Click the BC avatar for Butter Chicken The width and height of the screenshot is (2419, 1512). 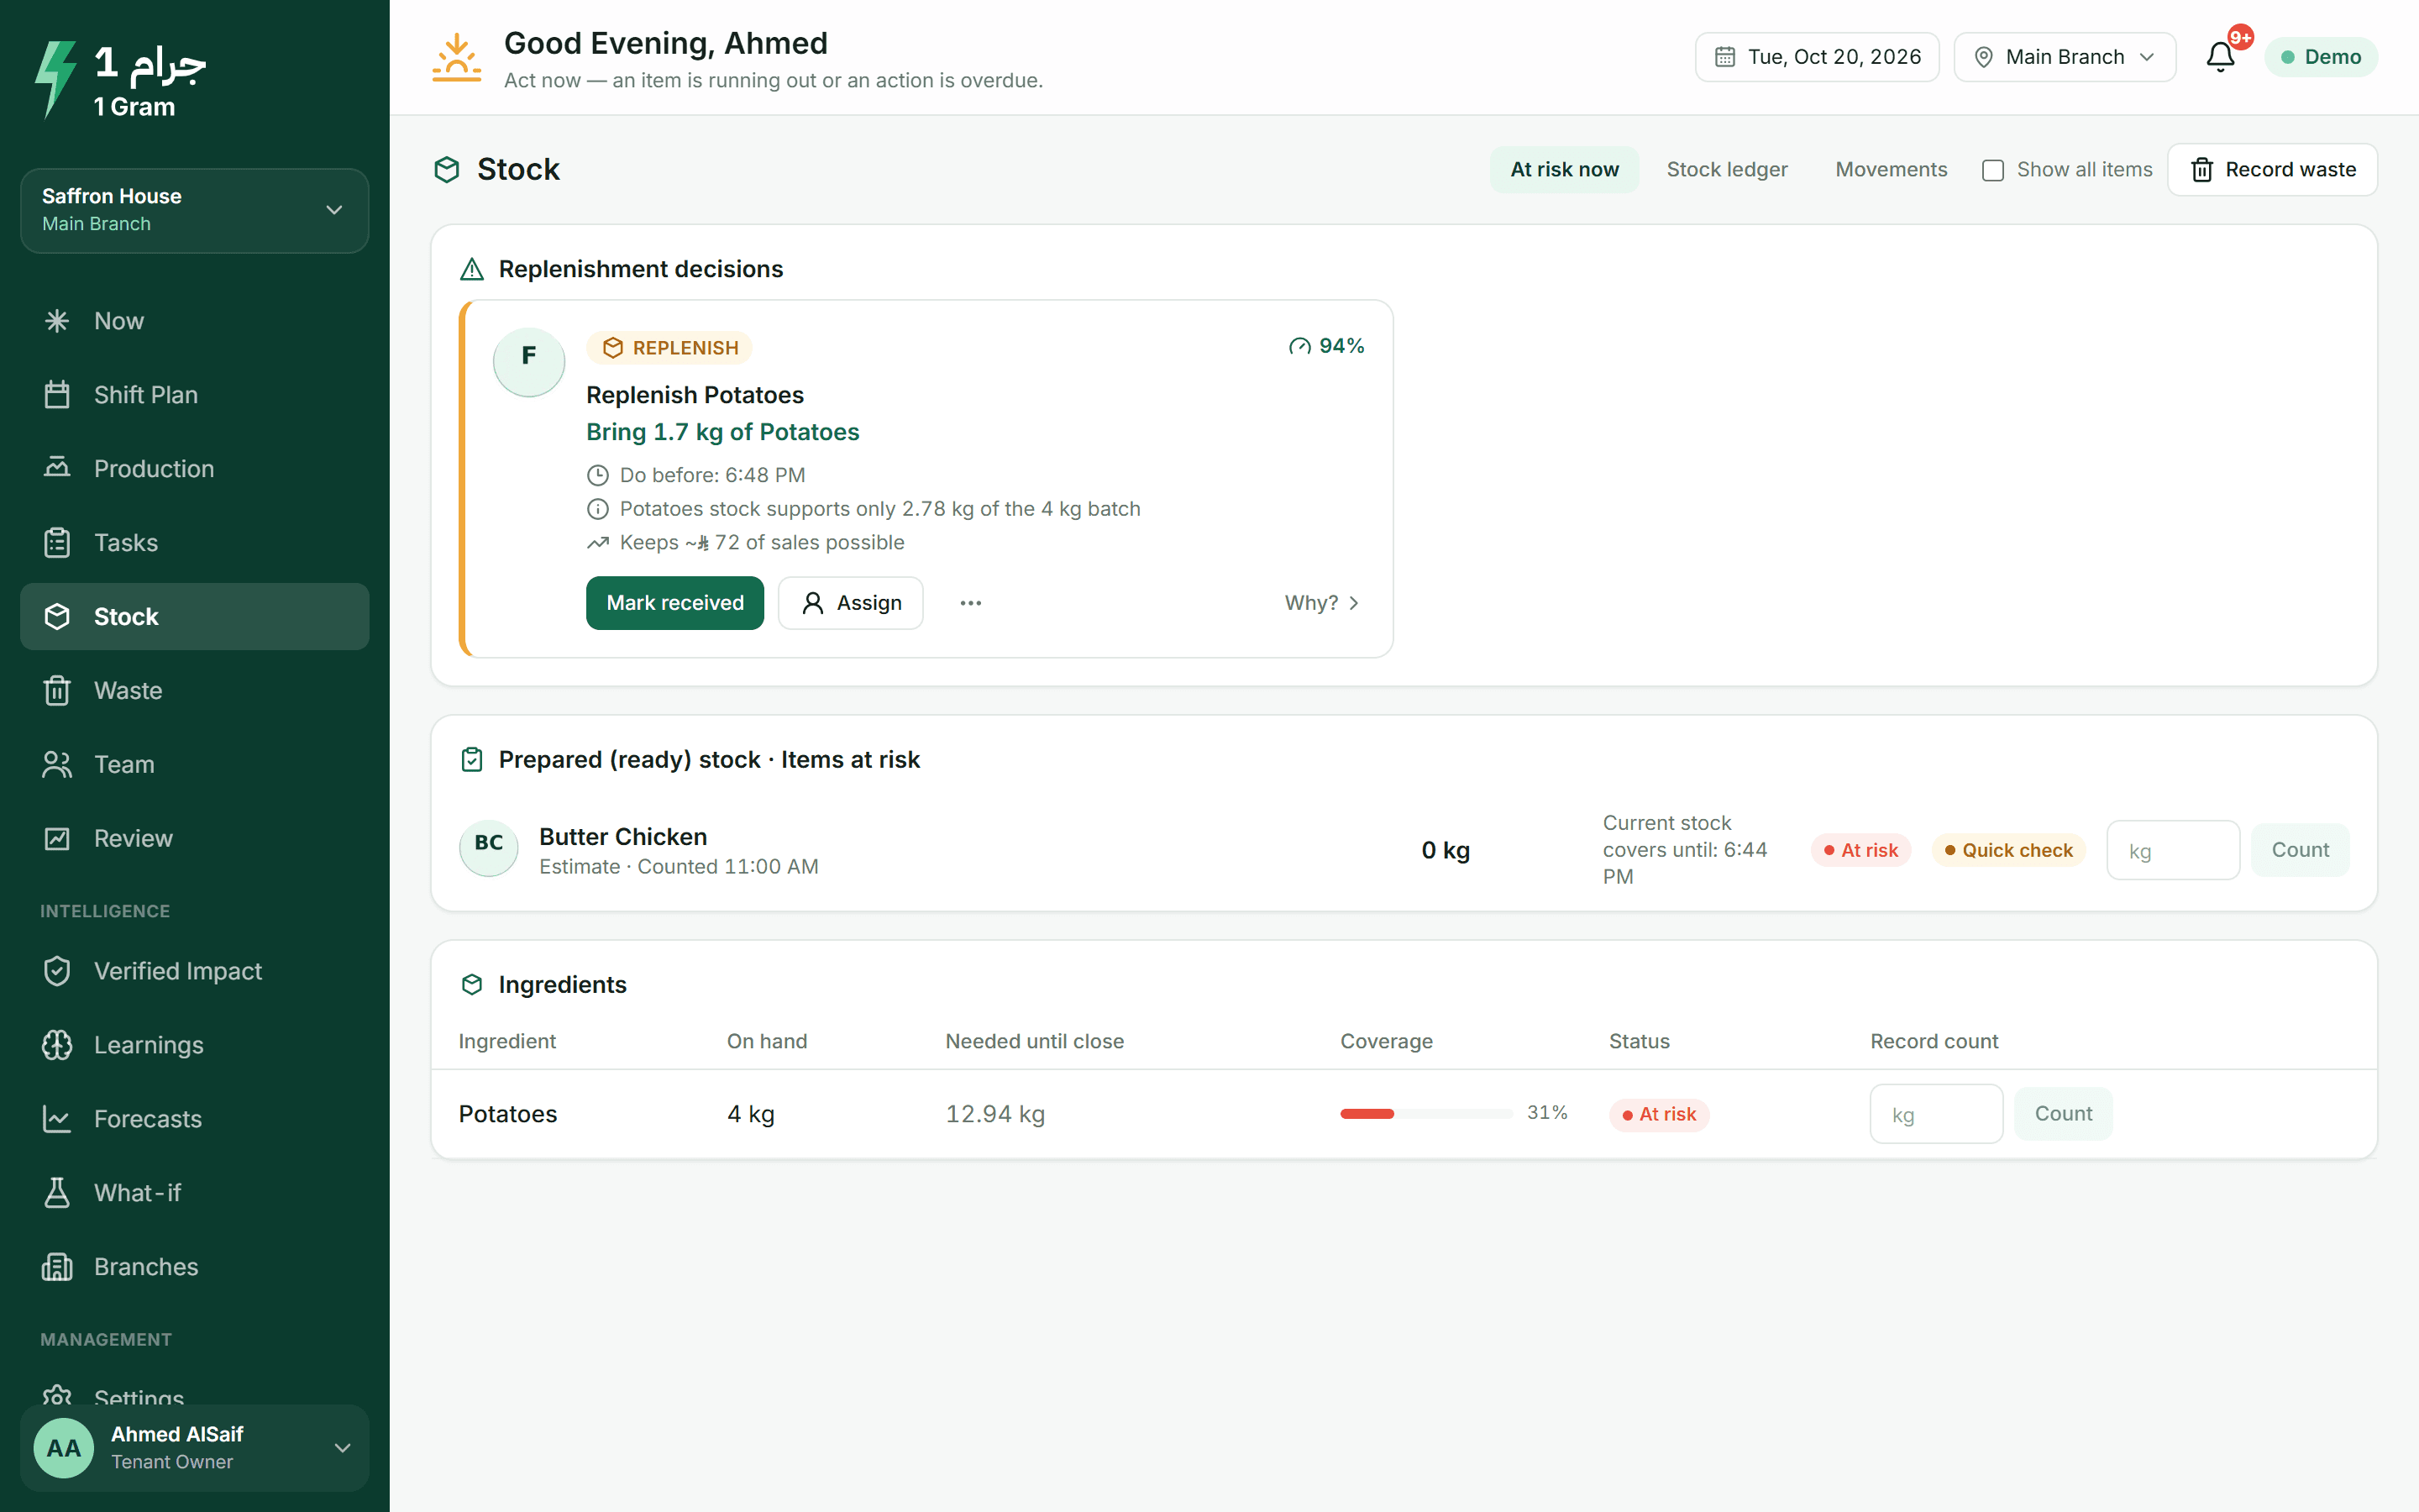coord(489,849)
